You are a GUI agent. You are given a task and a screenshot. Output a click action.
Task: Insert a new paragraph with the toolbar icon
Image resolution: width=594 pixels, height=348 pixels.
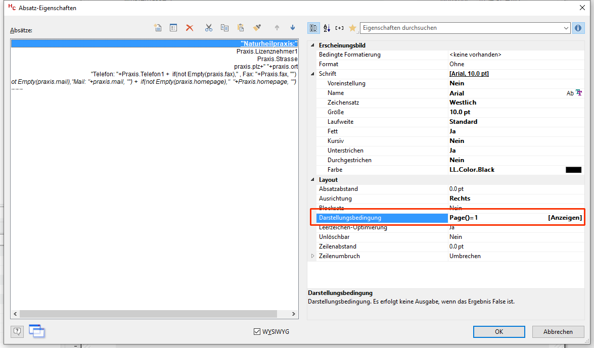pyautogui.click(x=158, y=28)
